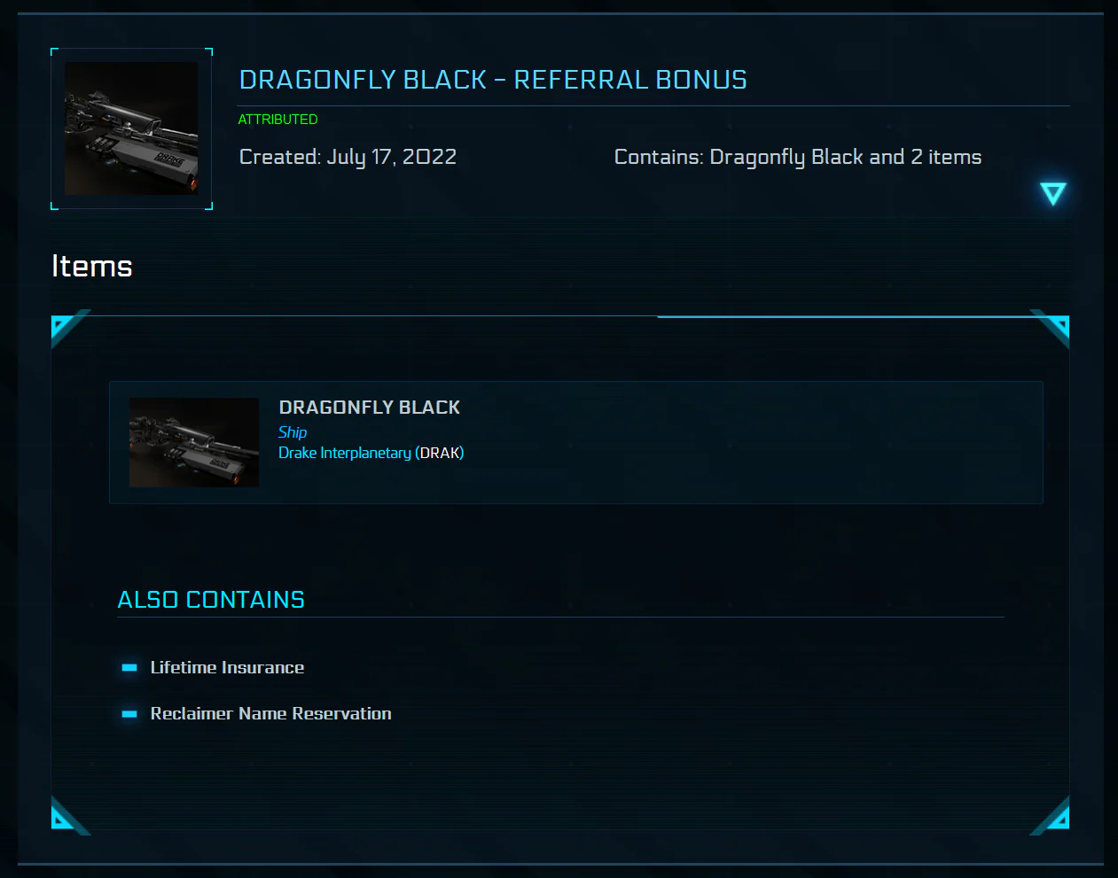Click the Dragonfly Black ship item thumbnail

(194, 442)
